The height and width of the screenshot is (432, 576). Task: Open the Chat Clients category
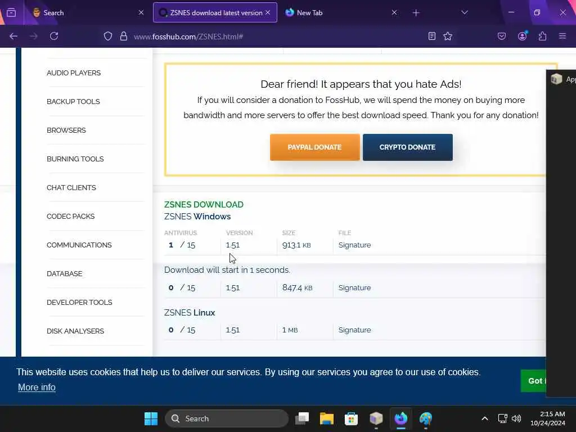click(71, 188)
